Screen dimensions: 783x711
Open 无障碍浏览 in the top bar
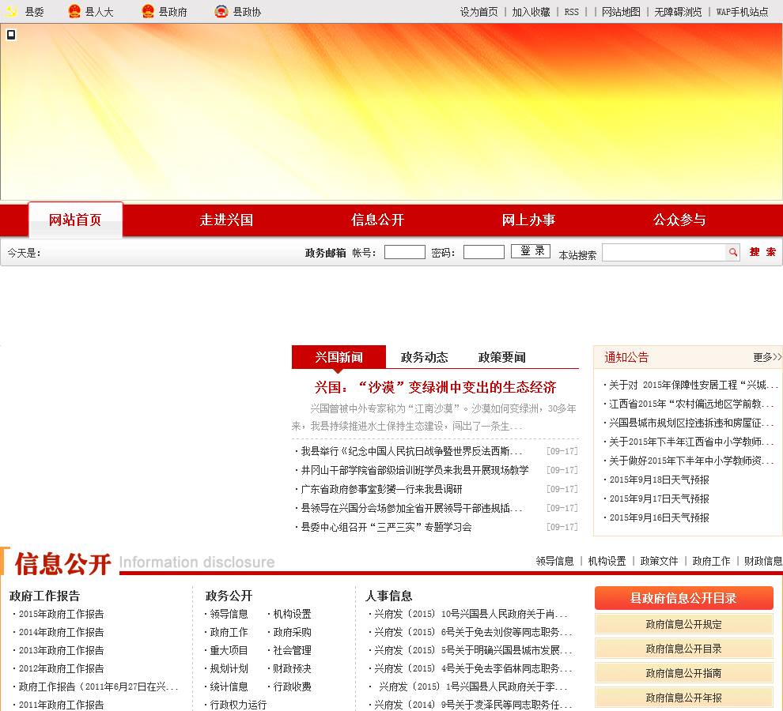[678, 12]
